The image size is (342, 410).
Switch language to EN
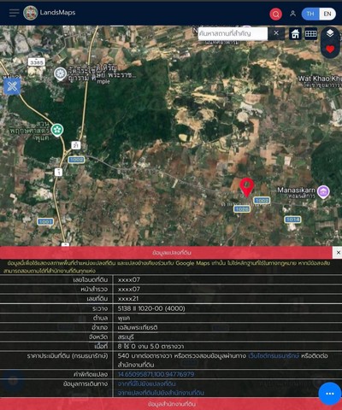pyautogui.click(x=327, y=14)
